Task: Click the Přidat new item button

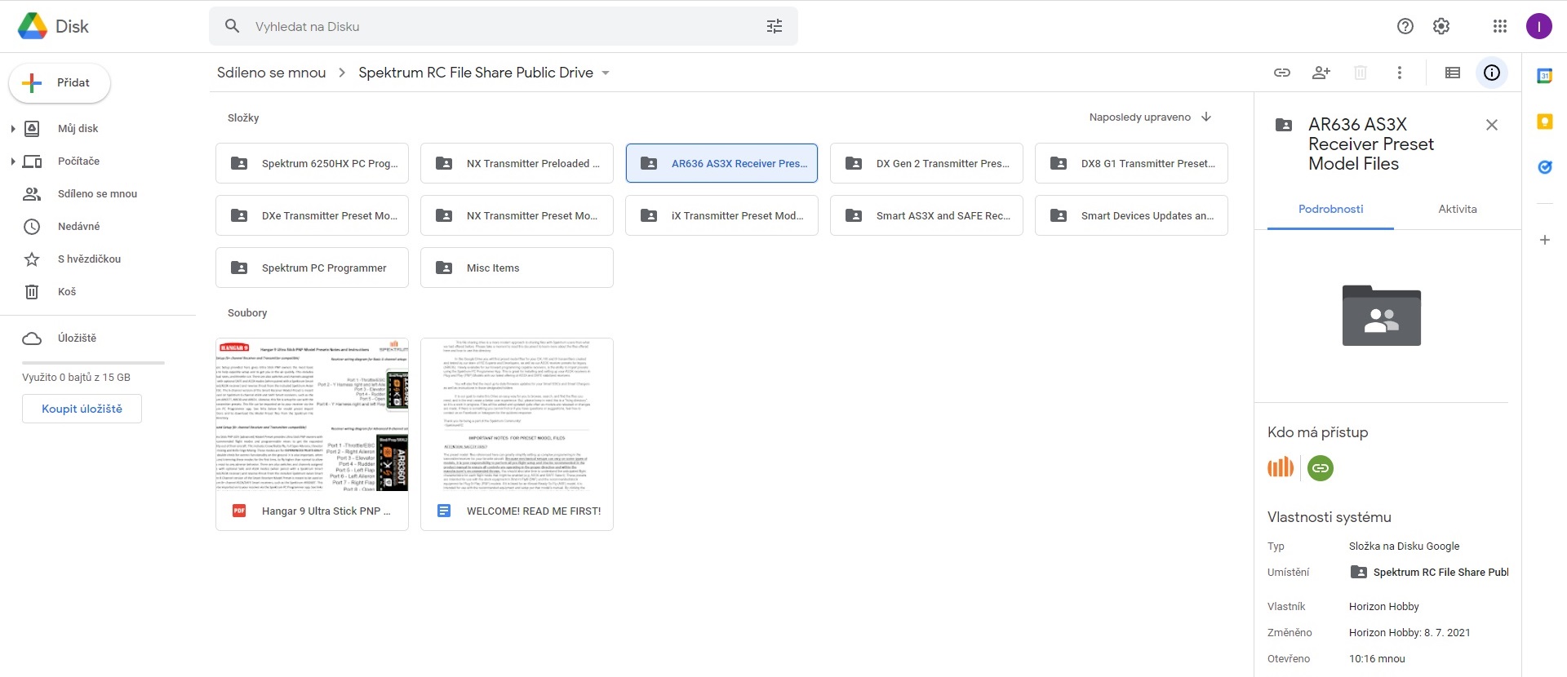Action: pos(60,83)
